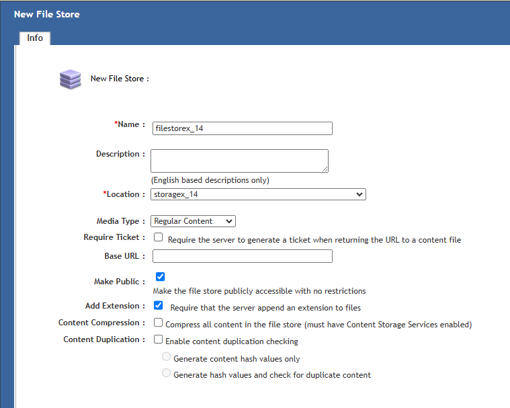The height and width of the screenshot is (408, 510).
Task: Select Generate content hash values only radio
Action: (x=166, y=357)
